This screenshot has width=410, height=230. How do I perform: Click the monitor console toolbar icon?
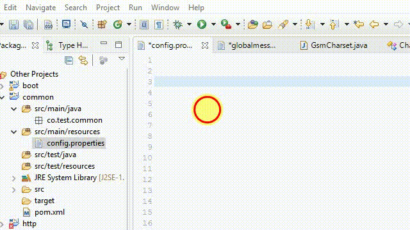pos(66,24)
